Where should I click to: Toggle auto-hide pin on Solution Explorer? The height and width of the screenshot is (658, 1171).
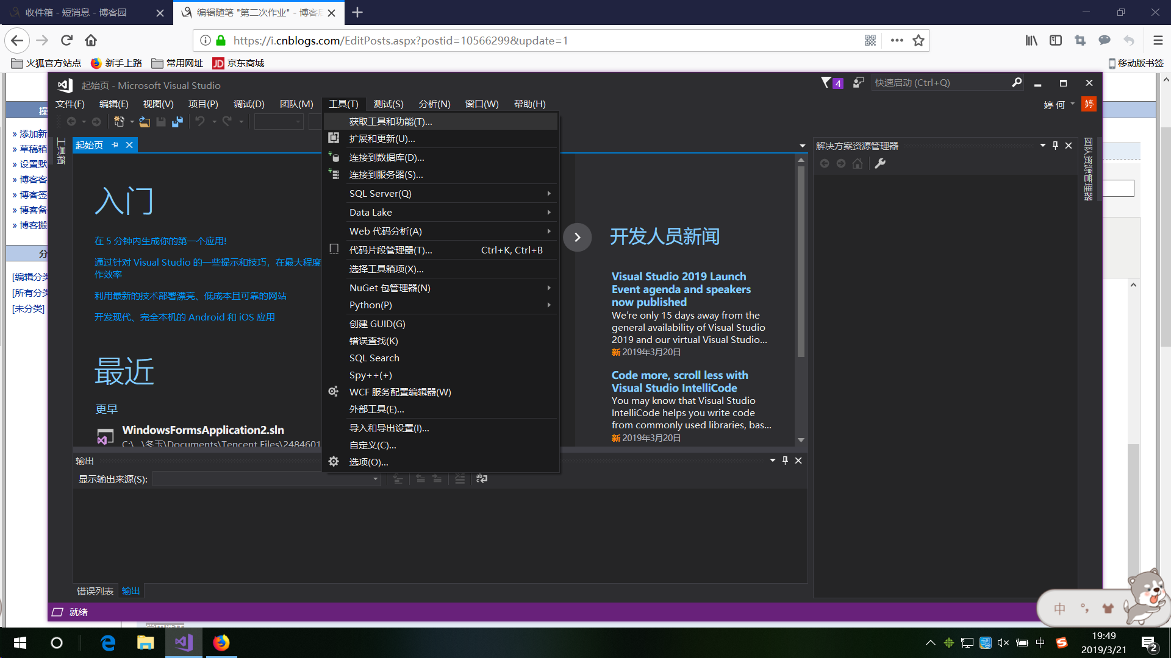tap(1056, 146)
